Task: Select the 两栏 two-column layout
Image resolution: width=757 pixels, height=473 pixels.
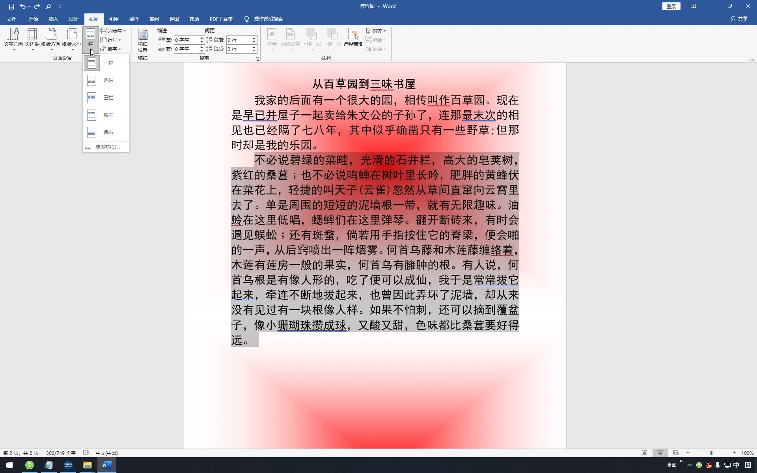Action: tap(106, 80)
